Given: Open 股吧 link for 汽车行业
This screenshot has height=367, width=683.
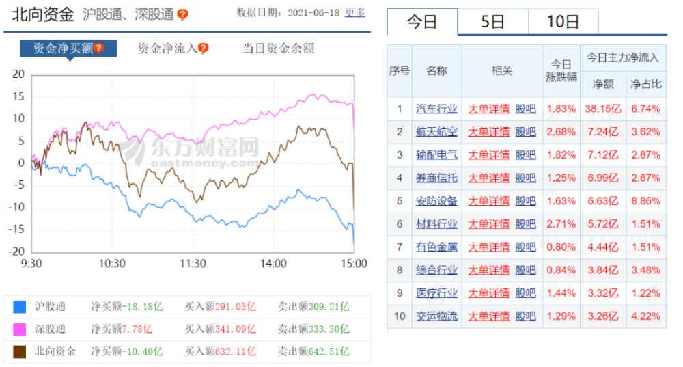Looking at the screenshot, I should pos(525,109).
